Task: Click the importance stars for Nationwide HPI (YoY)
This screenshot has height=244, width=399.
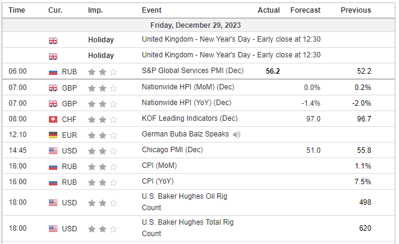Action: tap(100, 103)
